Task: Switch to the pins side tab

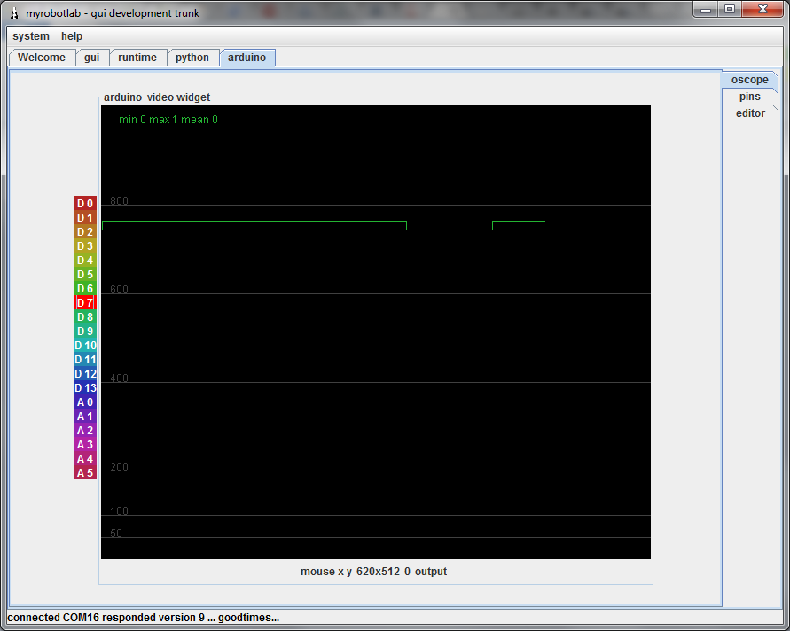Action: [750, 97]
